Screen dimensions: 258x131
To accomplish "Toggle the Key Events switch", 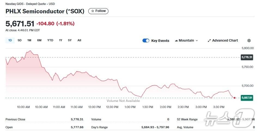I will (x=146, y=40).
